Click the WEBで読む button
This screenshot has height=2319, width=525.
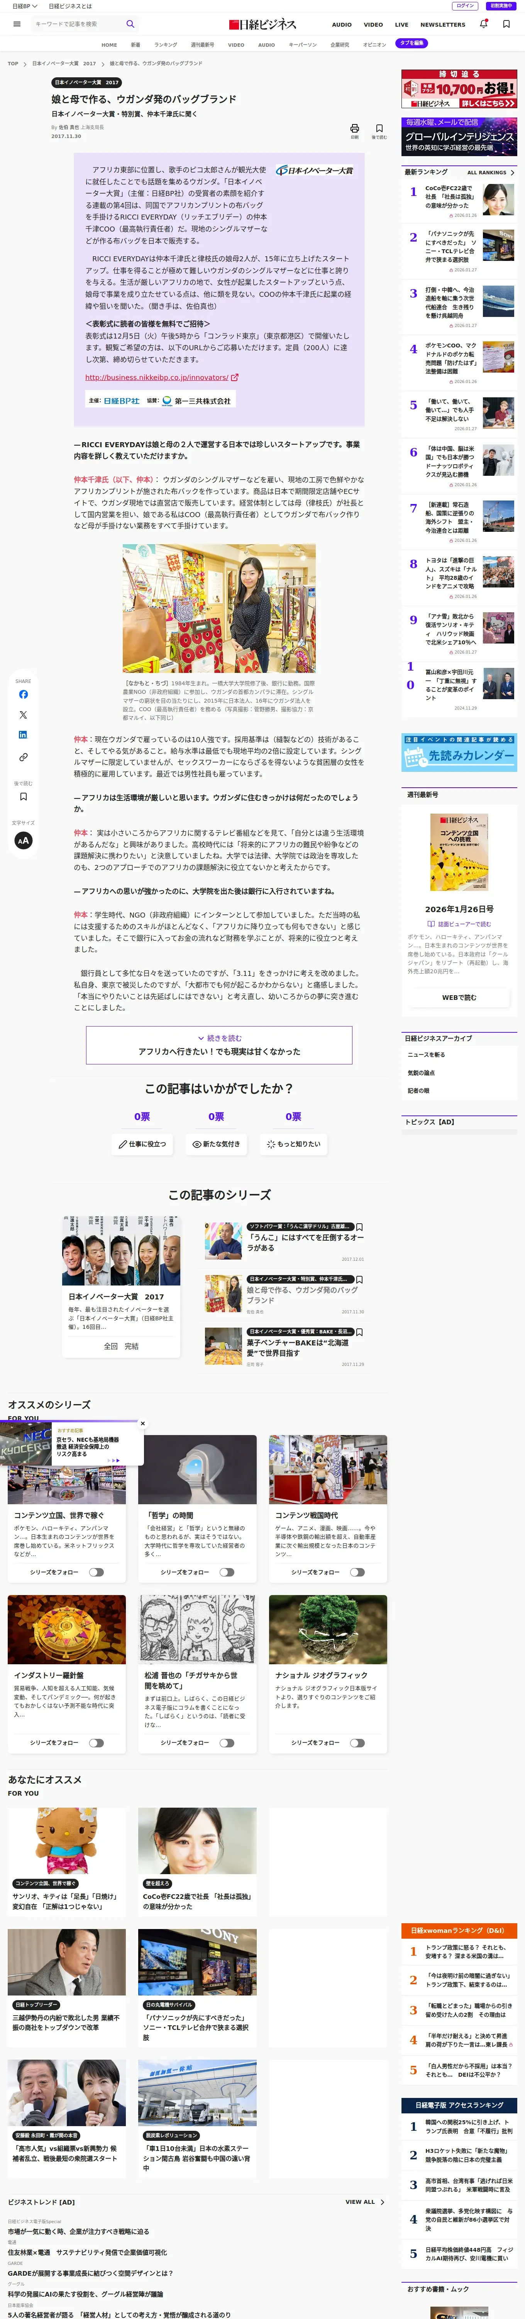(x=459, y=998)
